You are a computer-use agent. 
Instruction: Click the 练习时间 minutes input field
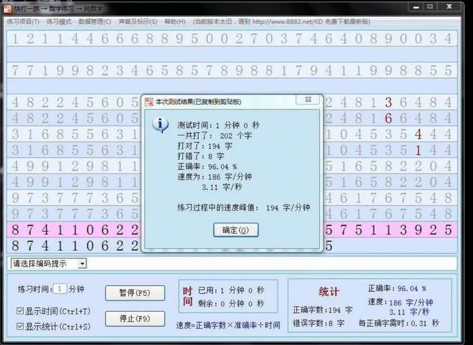tap(59, 289)
